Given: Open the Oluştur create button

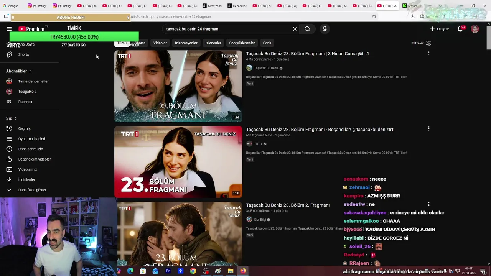Looking at the screenshot, I should (x=439, y=29).
